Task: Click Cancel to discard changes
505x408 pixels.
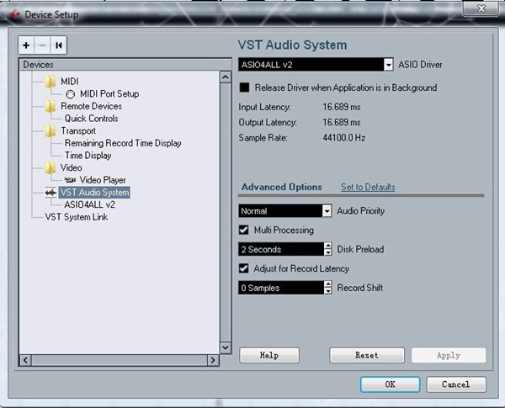Action: coord(456,384)
